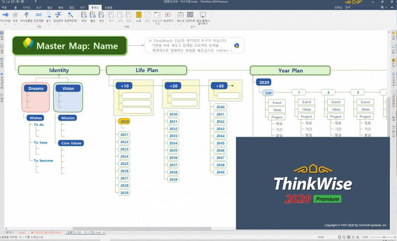Select the Core Values node
This screenshot has width=397, height=241.
(72, 143)
